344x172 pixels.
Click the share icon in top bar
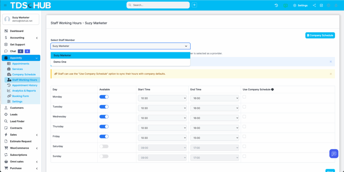click(314, 5)
